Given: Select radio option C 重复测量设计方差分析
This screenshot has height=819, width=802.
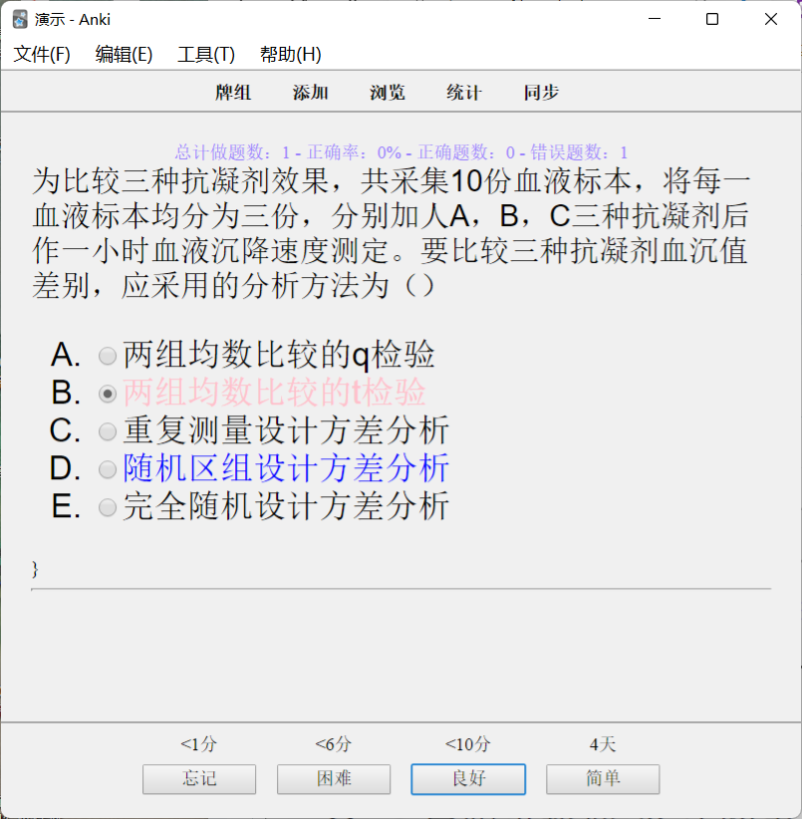Looking at the screenshot, I should pos(108,431).
